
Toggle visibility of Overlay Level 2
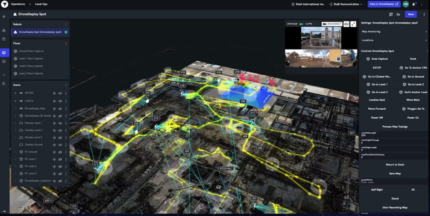pos(60,130)
